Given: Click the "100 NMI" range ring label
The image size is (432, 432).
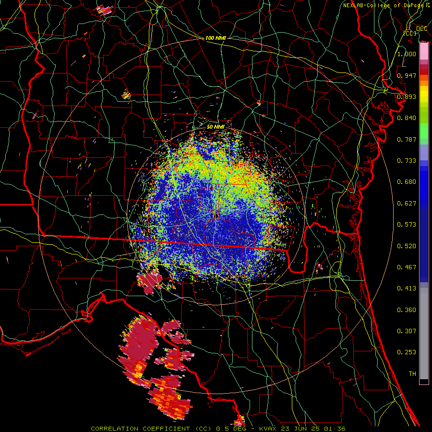Looking at the screenshot, I should pos(216,38).
